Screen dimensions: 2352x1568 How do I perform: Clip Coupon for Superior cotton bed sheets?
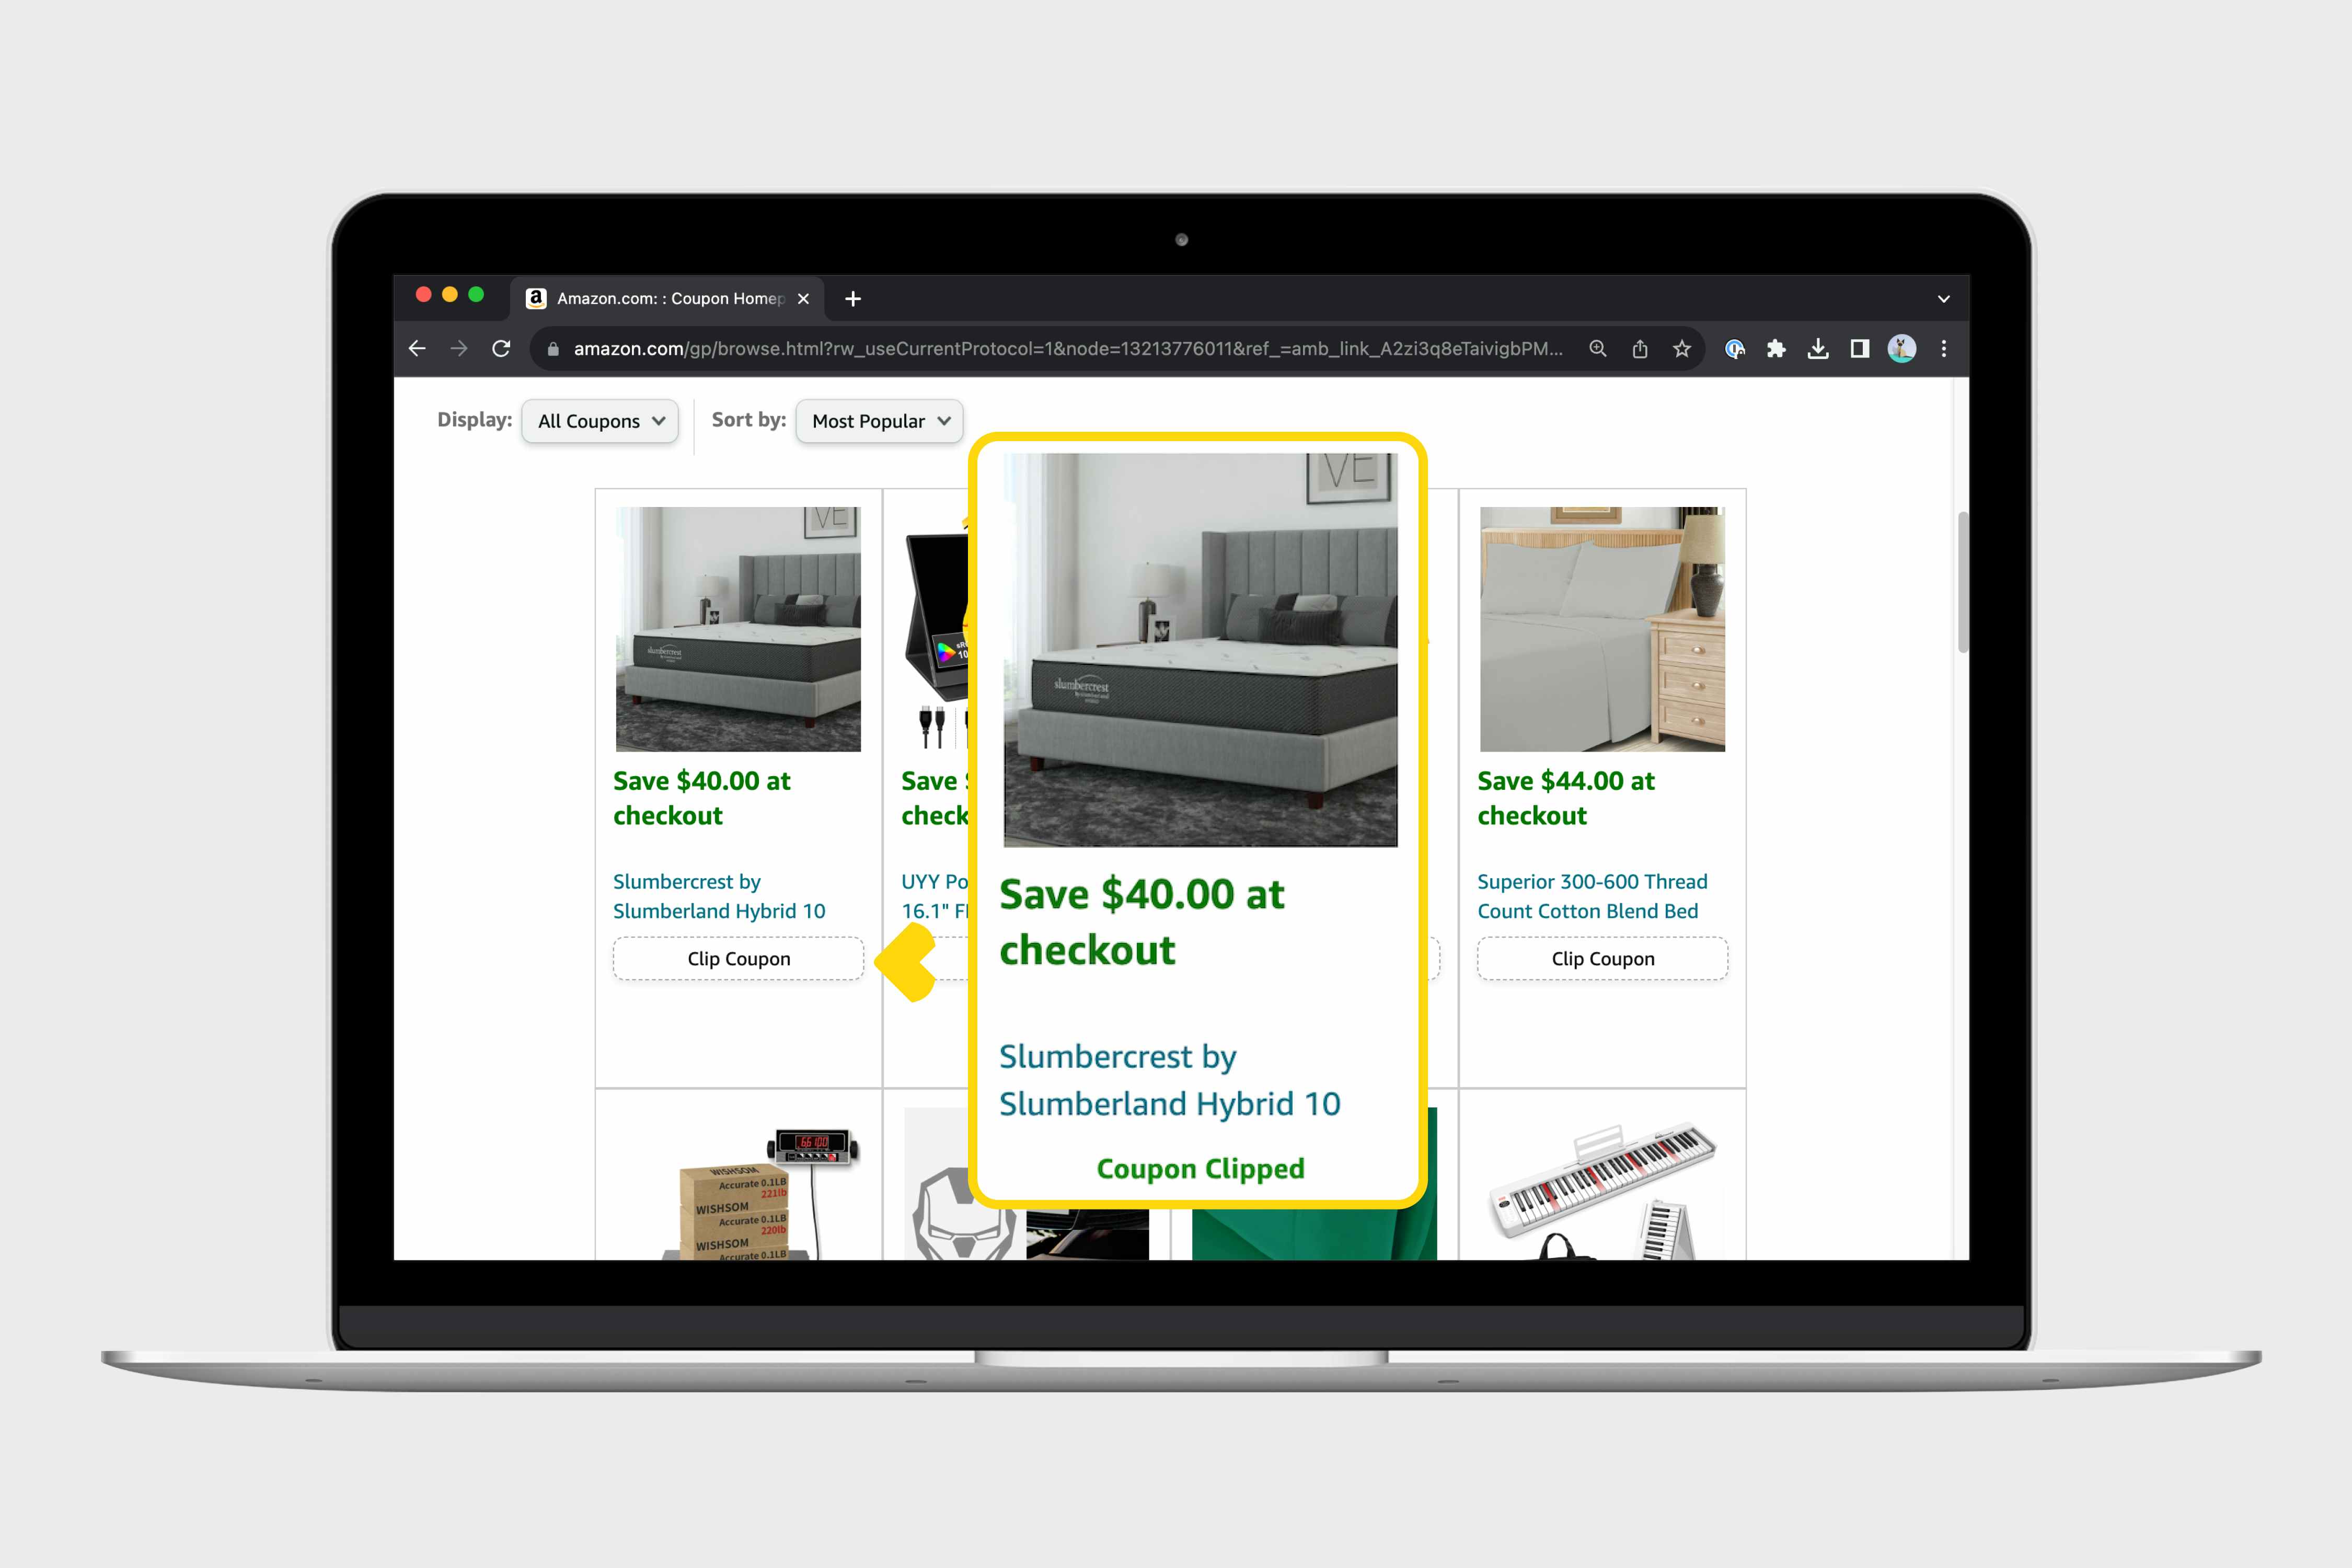tap(1602, 959)
